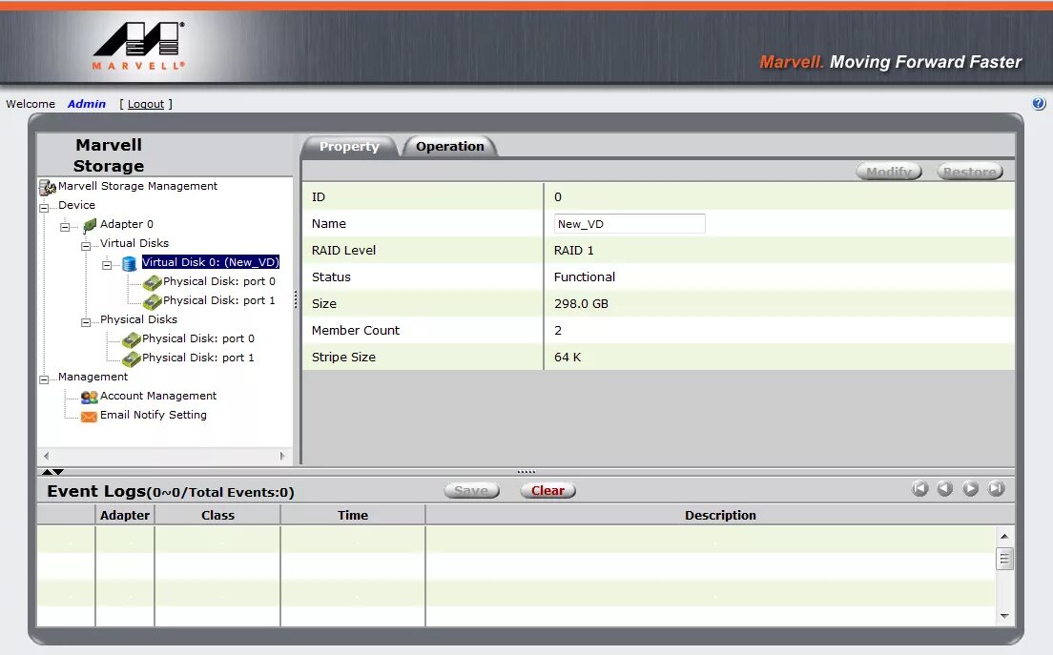Viewport: 1053px width, 655px height.
Task: Go to last page of event logs
Action: (x=996, y=488)
